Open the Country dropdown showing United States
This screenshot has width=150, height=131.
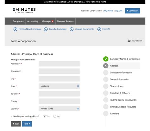coord(59,109)
